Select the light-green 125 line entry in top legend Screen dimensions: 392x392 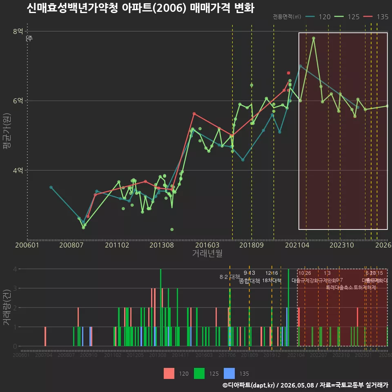coord(347,17)
